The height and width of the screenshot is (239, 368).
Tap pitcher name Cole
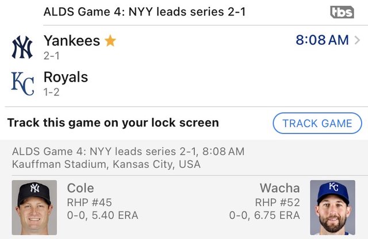[80, 188]
